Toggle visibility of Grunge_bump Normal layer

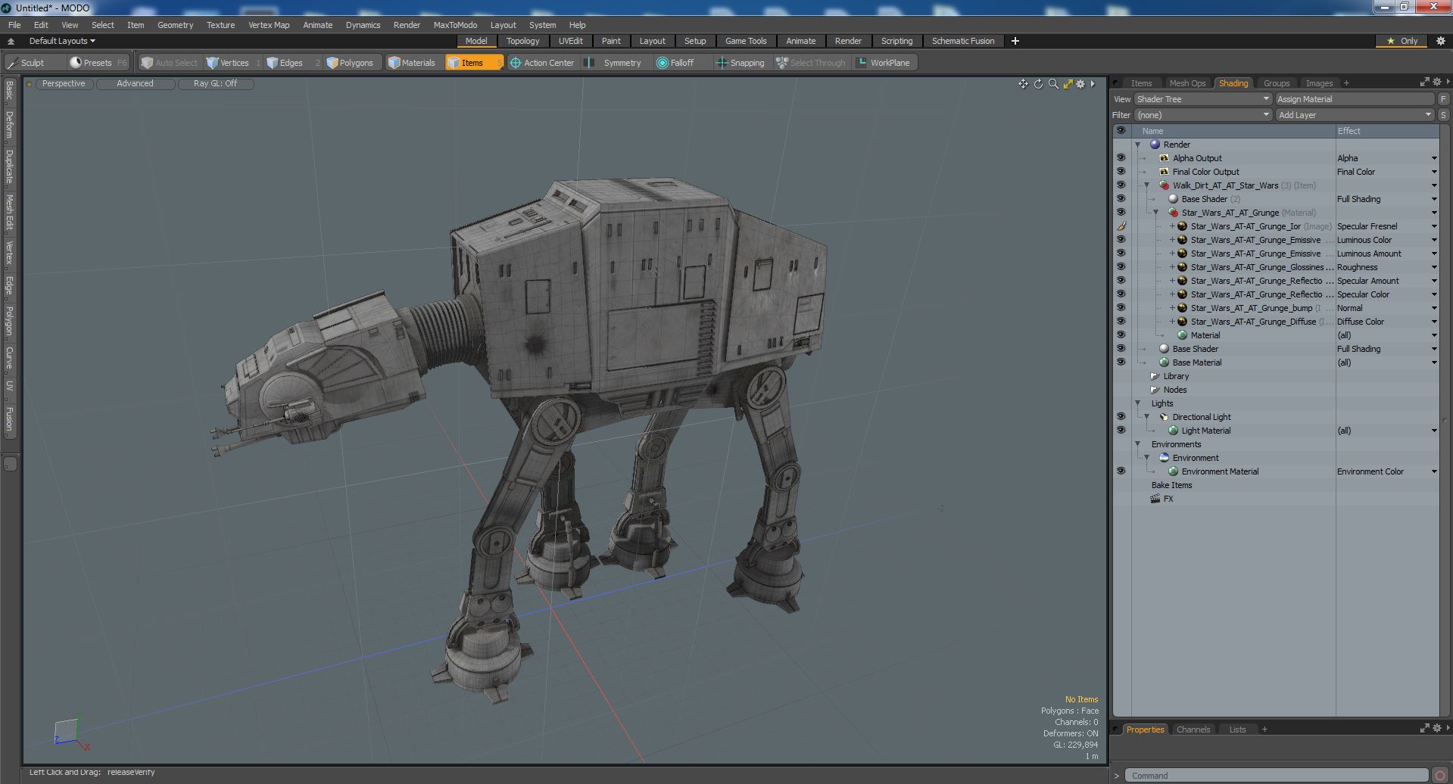pos(1121,308)
